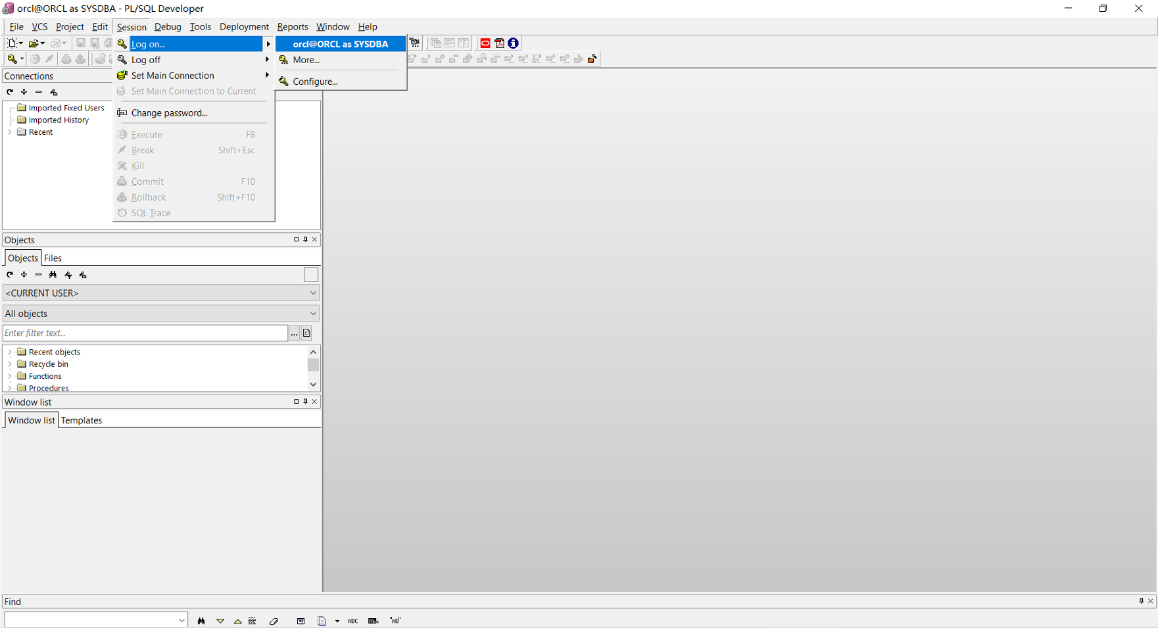Click the Enter filter text field

[145, 333]
